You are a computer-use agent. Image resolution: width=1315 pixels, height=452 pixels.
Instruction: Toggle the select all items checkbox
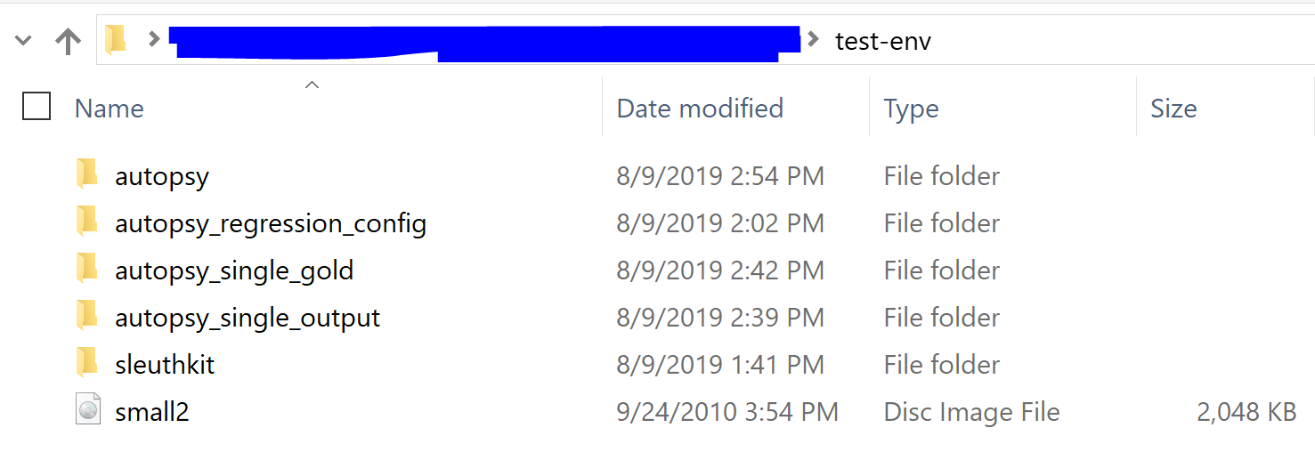pos(37,107)
